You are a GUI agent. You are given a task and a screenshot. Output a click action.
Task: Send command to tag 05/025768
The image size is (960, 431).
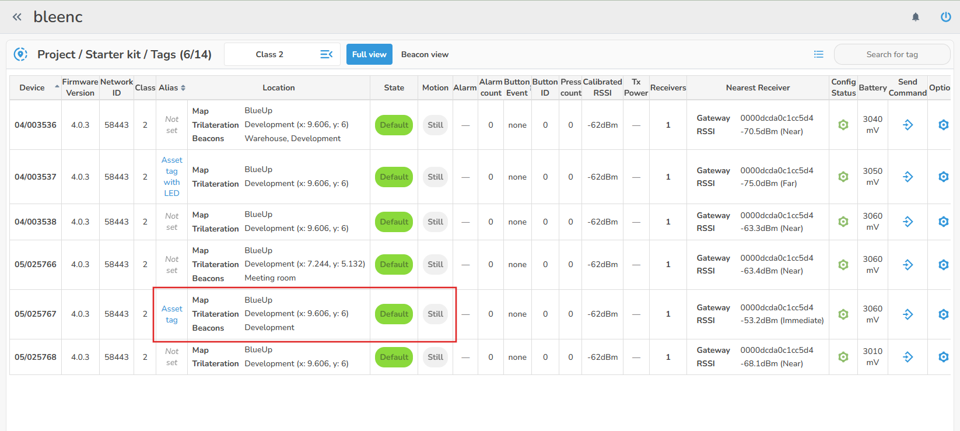click(908, 357)
